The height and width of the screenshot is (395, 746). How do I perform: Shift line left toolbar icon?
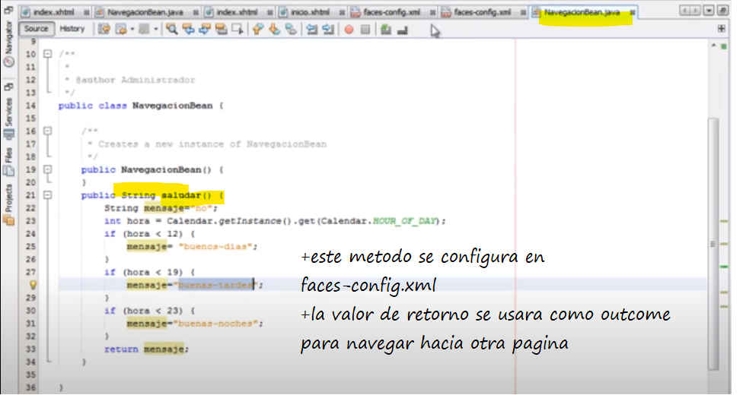(311, 30)
